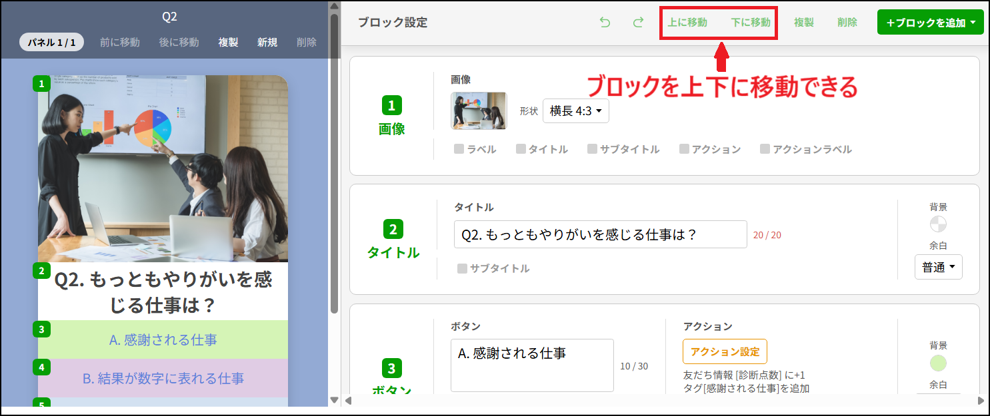This screenshot has width=990, height=416.
Task: Click the preview meeting photo
Action: [163, 168]
